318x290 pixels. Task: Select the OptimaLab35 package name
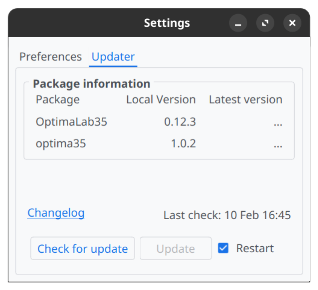point(72,122)
